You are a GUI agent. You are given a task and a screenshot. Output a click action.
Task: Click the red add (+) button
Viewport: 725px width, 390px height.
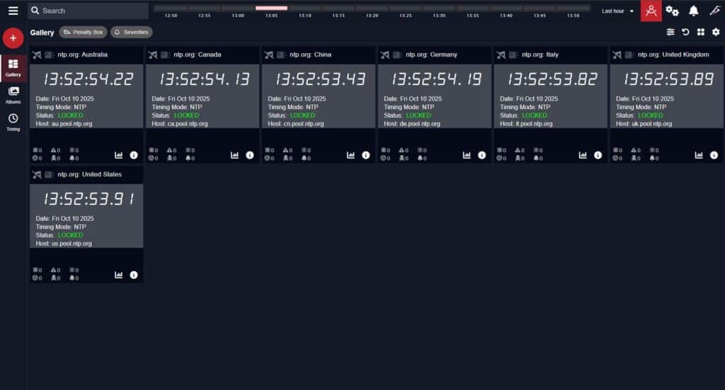(13, 38)
